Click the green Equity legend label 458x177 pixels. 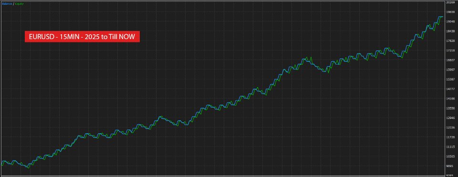pyautogui.click(x=20, y=4)
